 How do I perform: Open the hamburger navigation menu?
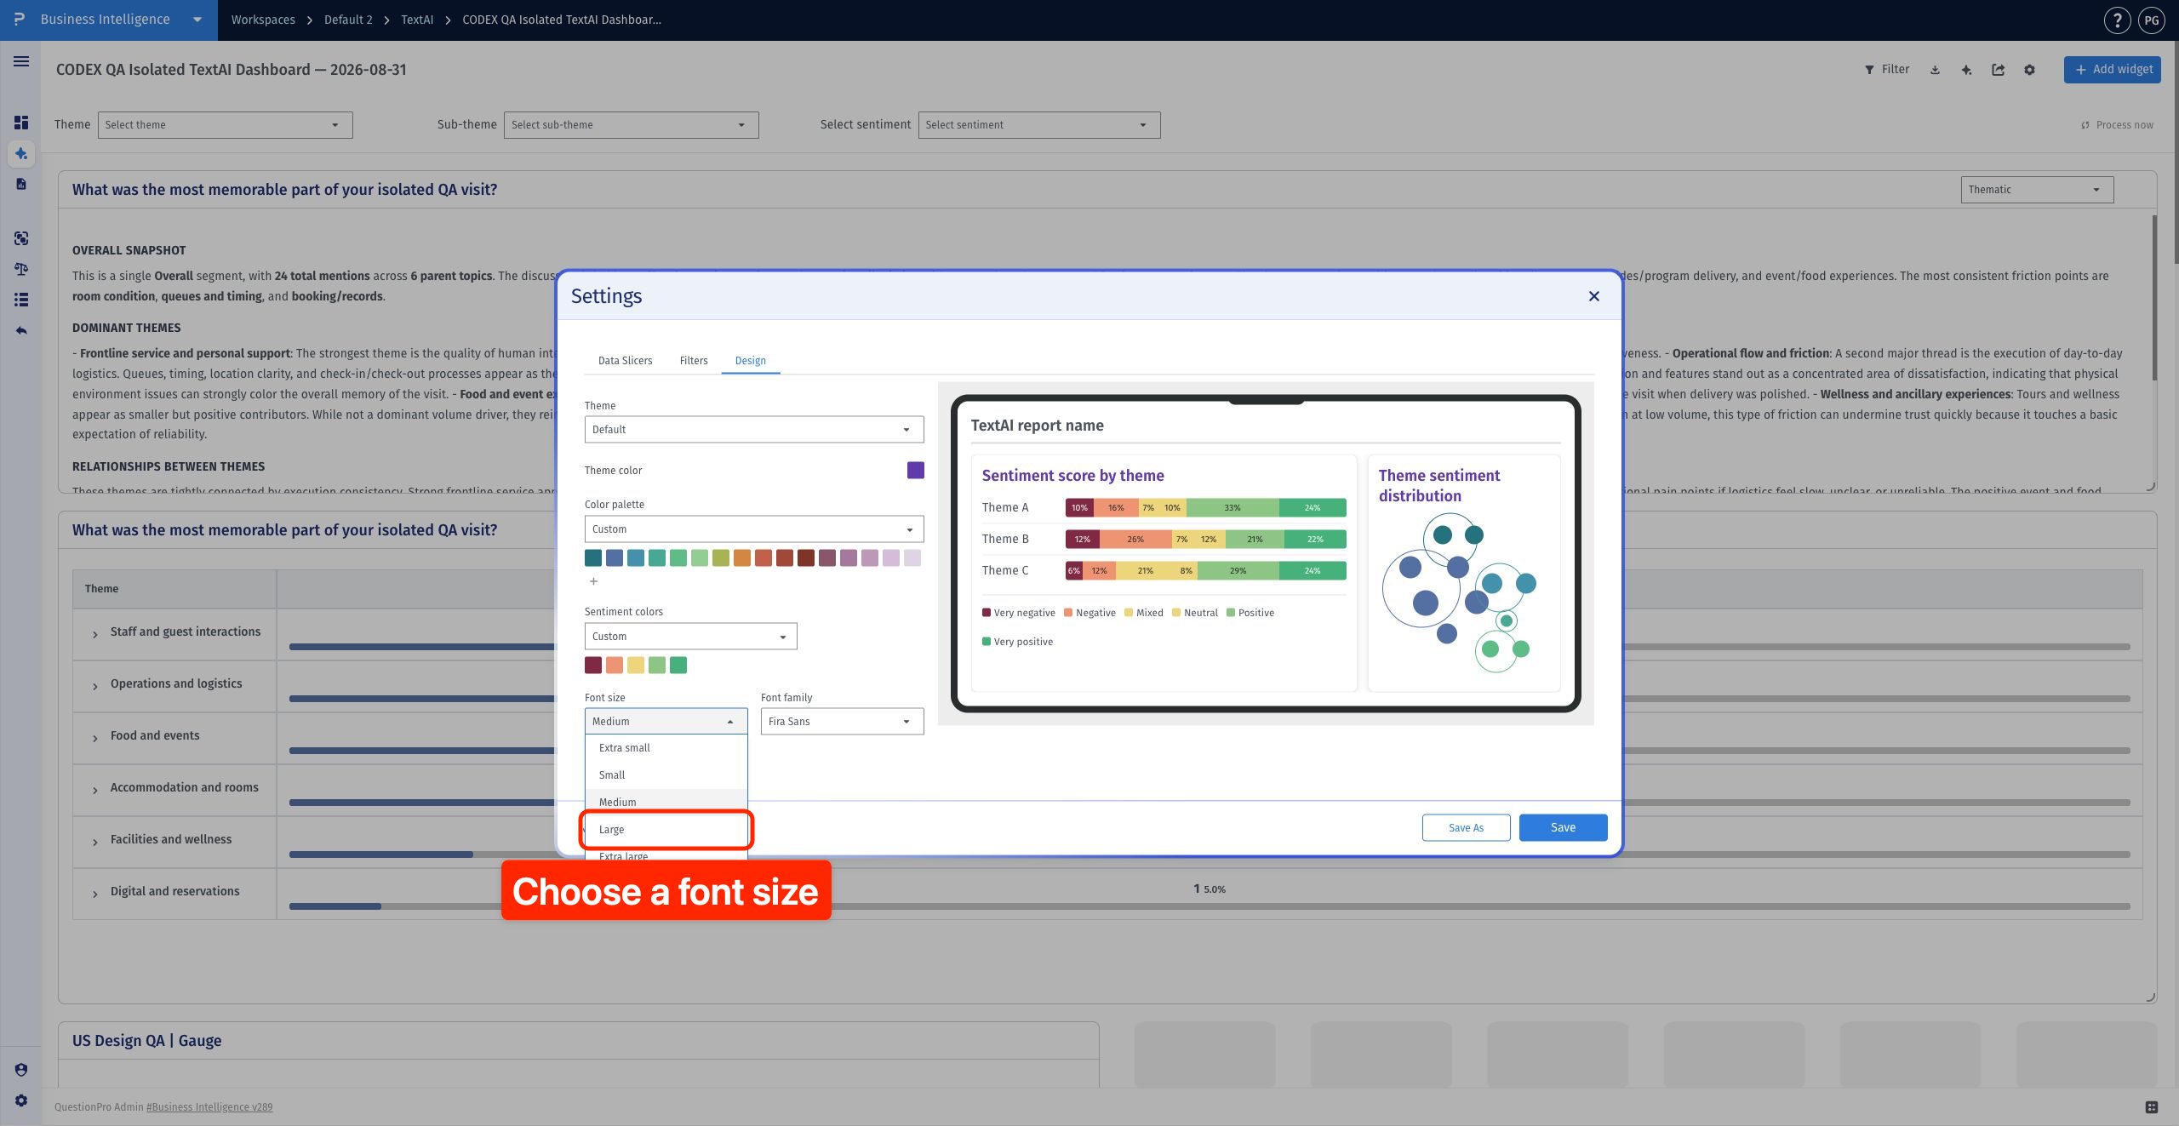click(21, 61)
